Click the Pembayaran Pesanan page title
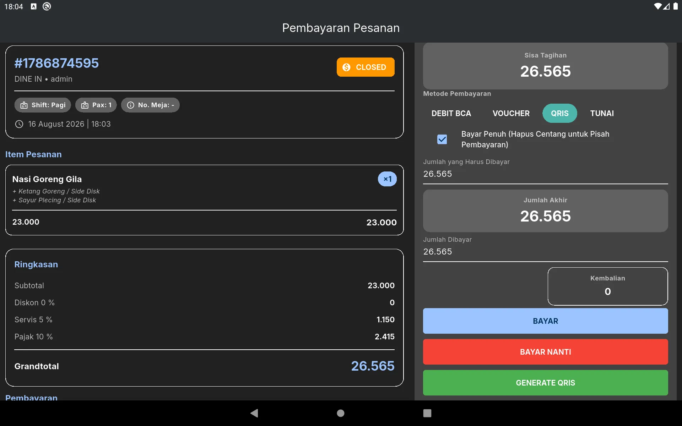 click(x=341, y=28)
